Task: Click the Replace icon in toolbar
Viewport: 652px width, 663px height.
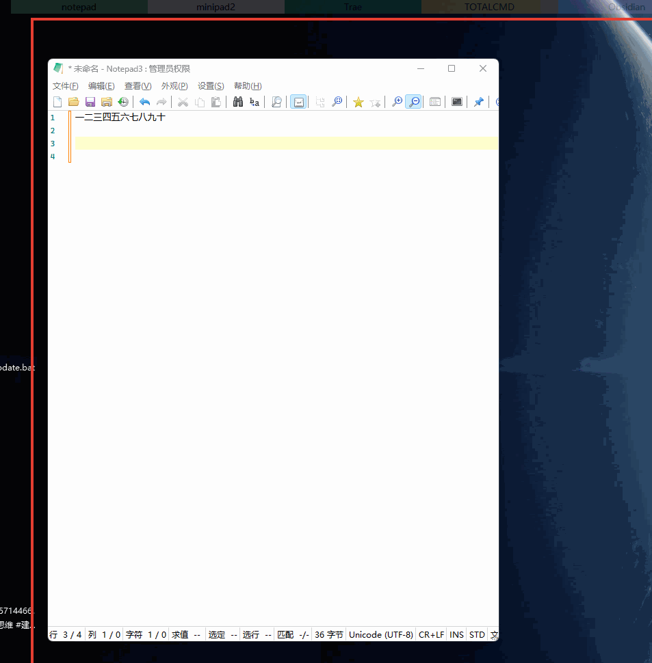Action: (x=255, y=102)
